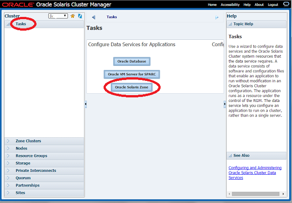The image size is (292, 203).
Task: Expand the Private Interconnects section
Action: (x=8, y=171)
